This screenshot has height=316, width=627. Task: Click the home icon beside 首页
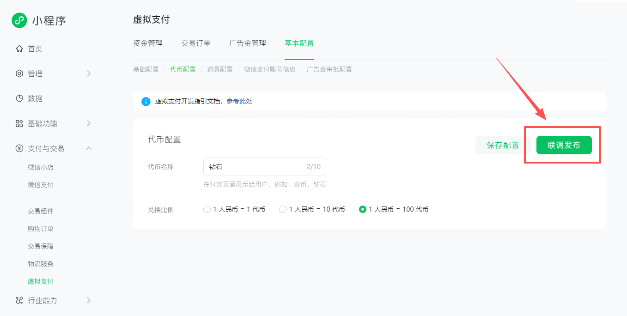(19, 49)
